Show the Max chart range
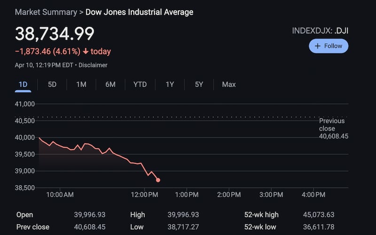 coord(229,85)
